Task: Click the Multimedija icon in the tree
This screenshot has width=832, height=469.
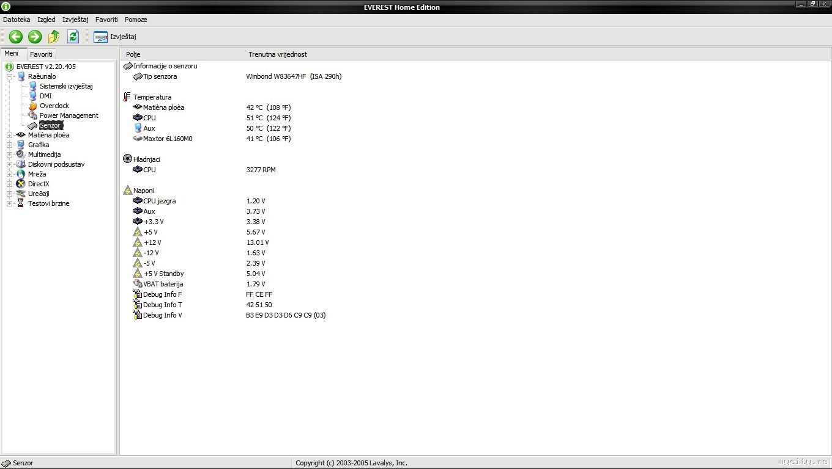Action: [x=21, y=155]
